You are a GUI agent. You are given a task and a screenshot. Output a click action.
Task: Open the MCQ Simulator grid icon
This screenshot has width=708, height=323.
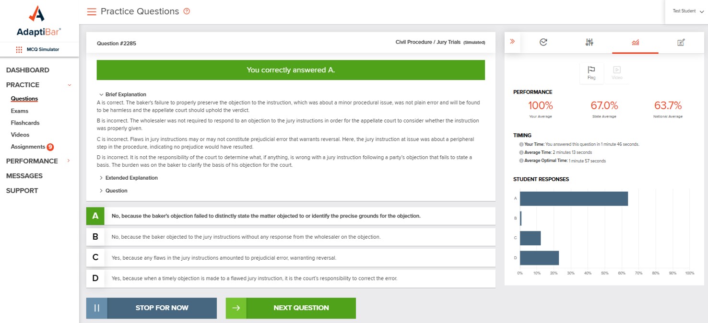19,49
